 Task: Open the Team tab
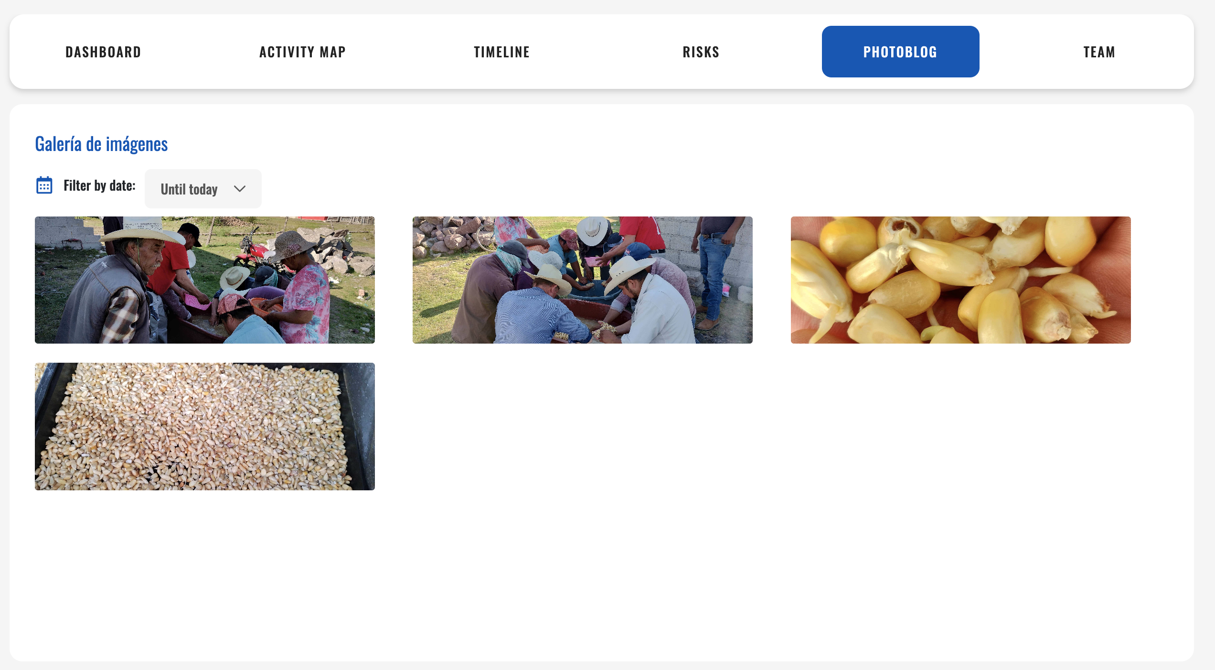1099,52
